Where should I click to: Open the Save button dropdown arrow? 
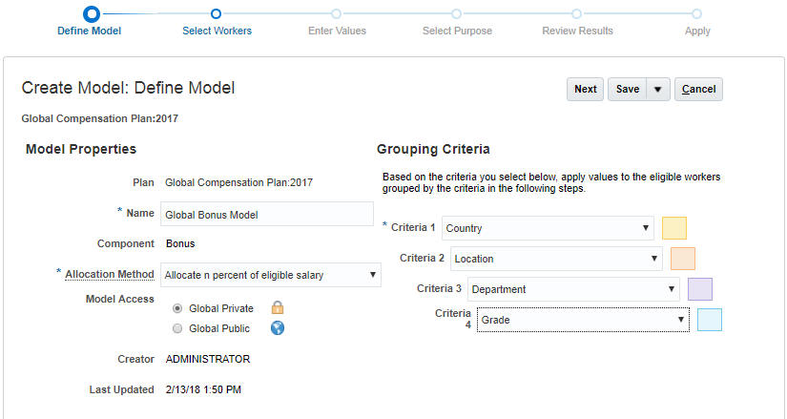click(x=657, y=89)
